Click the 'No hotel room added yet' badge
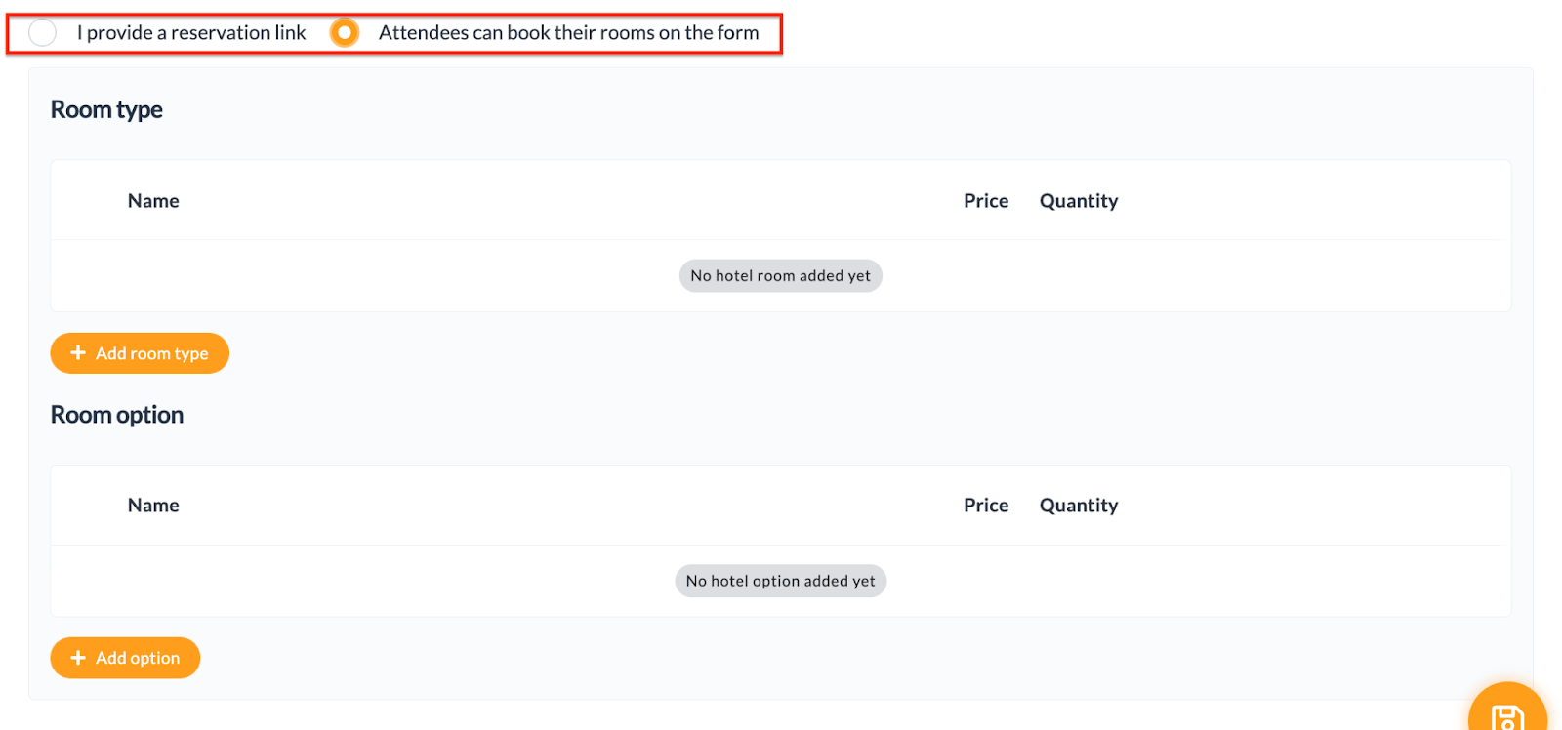 [781, 276]
